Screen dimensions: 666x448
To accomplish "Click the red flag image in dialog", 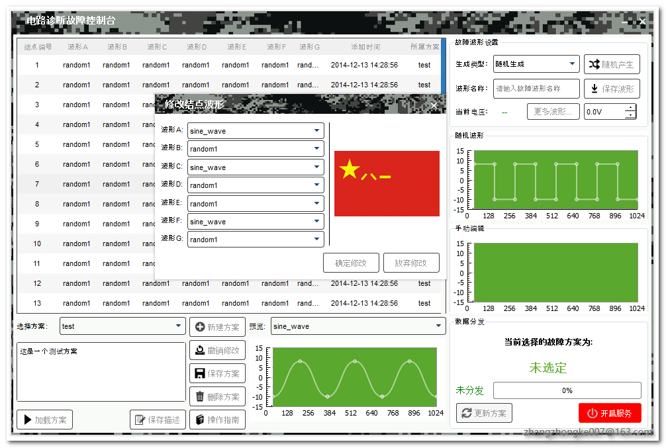I will [x=387, y=183].
